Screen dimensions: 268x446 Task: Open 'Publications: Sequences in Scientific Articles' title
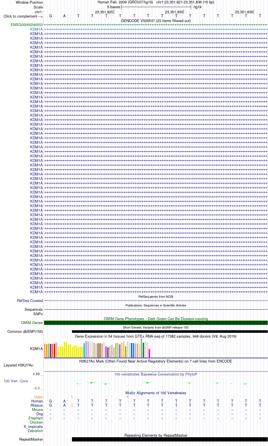coord(156,306)
